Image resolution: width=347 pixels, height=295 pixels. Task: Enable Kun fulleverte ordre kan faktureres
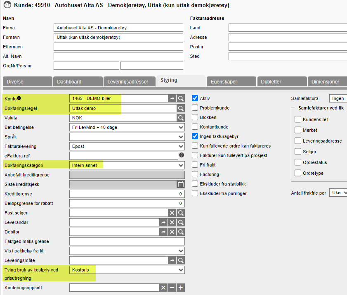click(x=195, y=146)
